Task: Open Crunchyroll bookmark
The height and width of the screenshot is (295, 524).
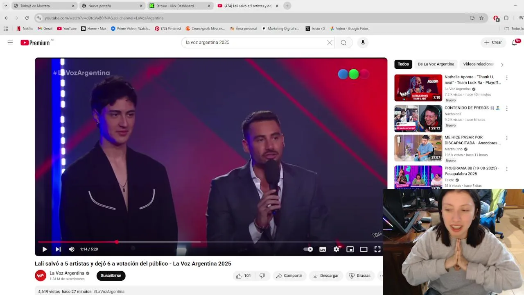Action: point(205,29)
